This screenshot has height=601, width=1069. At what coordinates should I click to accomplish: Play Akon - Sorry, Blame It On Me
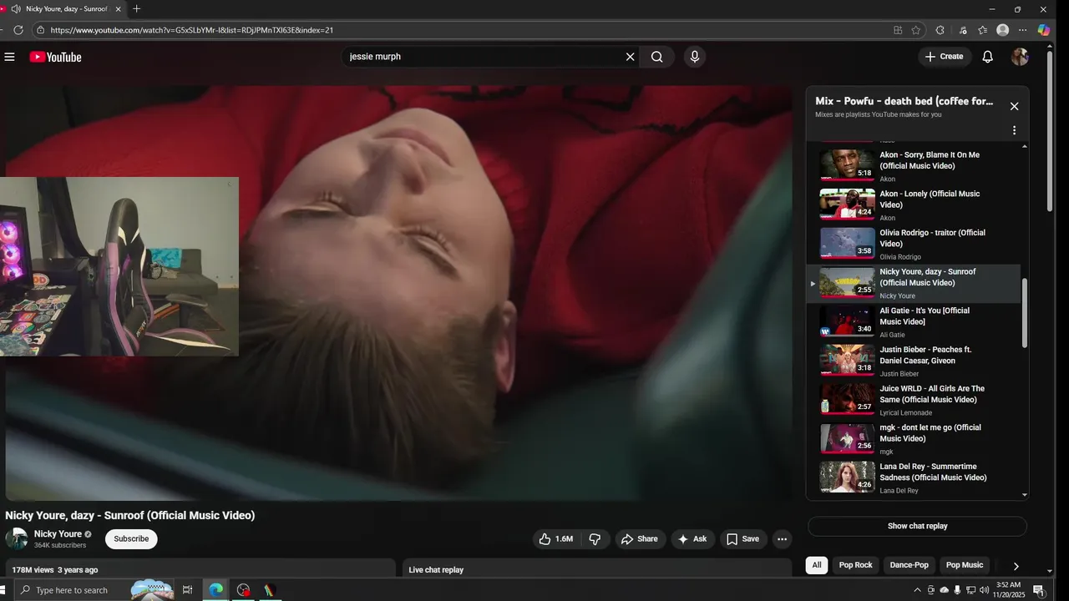tap(914, 165)
